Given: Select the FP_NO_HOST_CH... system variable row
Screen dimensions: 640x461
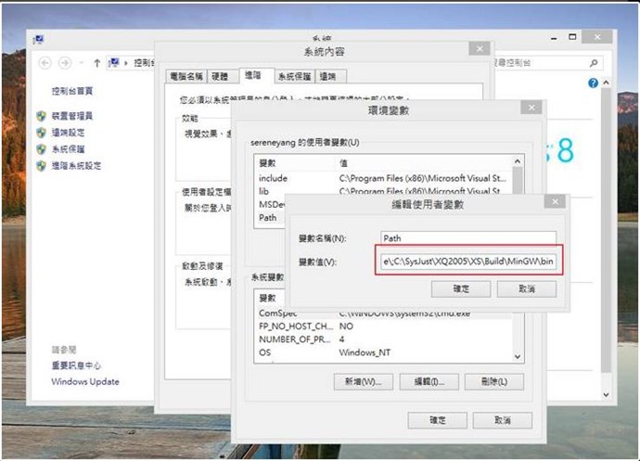Looking at the screenshot, I should click(383, 327).
